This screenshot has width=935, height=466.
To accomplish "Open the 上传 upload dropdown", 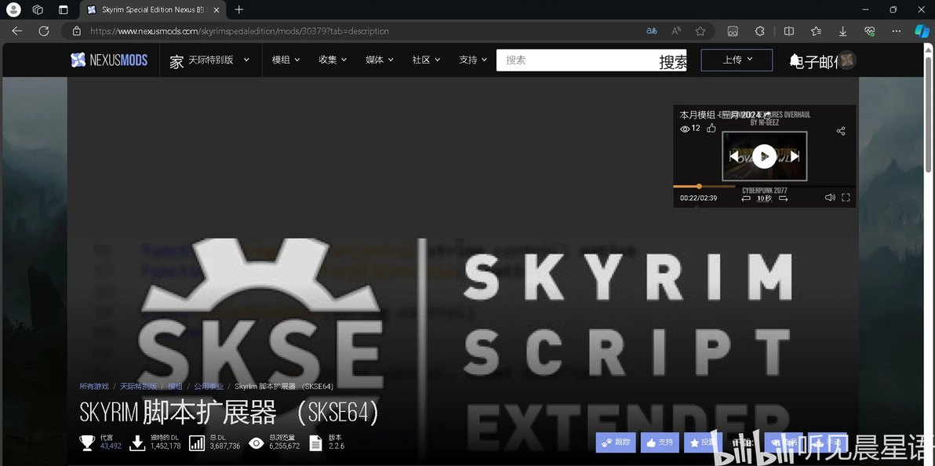I will [x=737, y=60].
